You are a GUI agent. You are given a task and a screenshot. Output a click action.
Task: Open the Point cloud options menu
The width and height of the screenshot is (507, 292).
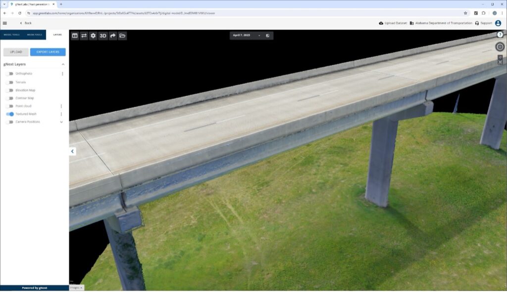(x=61, y=106)
